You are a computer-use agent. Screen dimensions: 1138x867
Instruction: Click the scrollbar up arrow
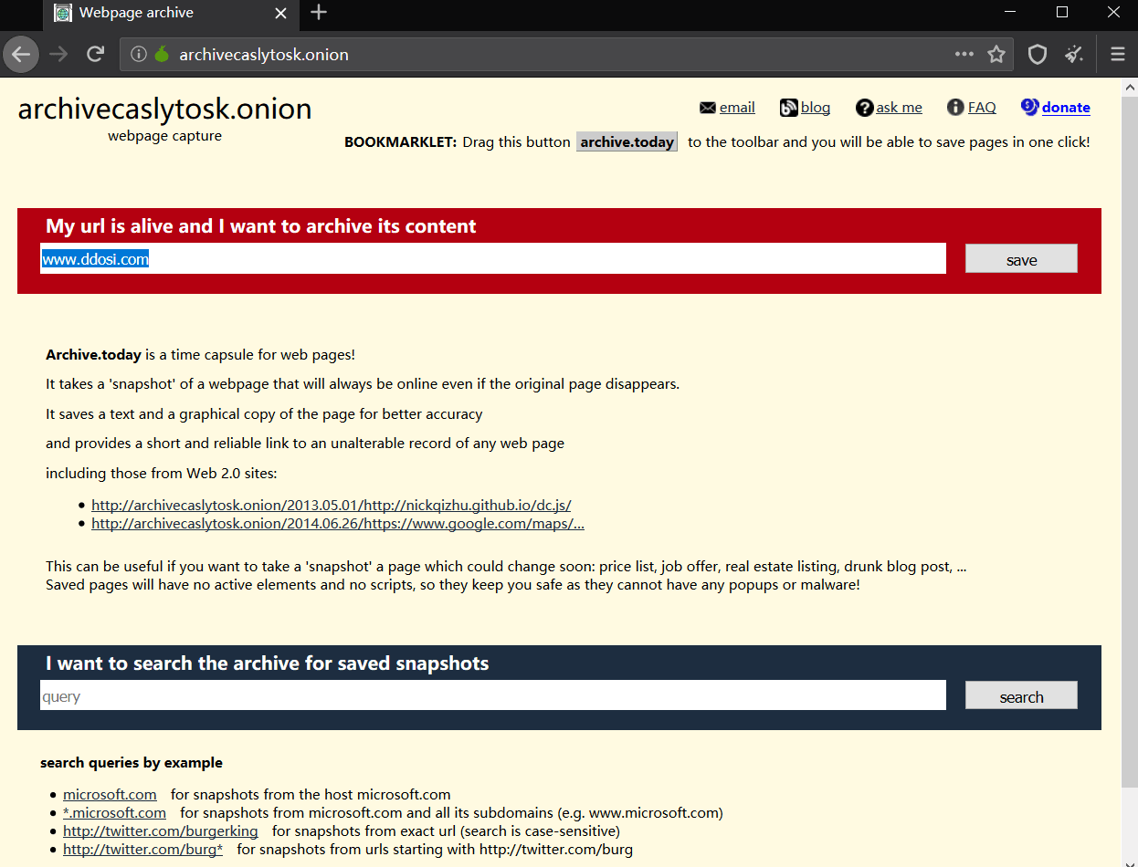[x=1129, y=88]
